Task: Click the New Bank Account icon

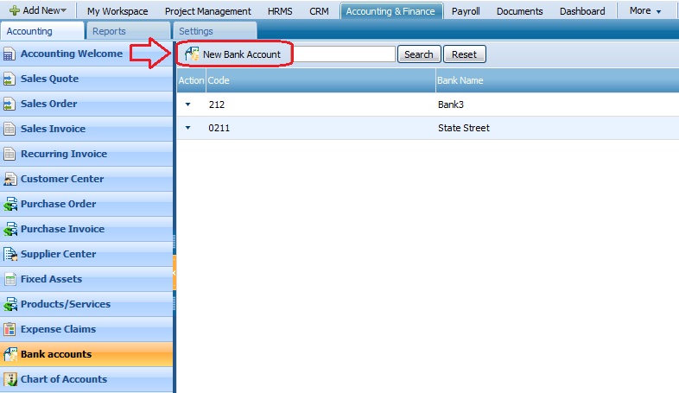Action: click(x=192, y=54)
